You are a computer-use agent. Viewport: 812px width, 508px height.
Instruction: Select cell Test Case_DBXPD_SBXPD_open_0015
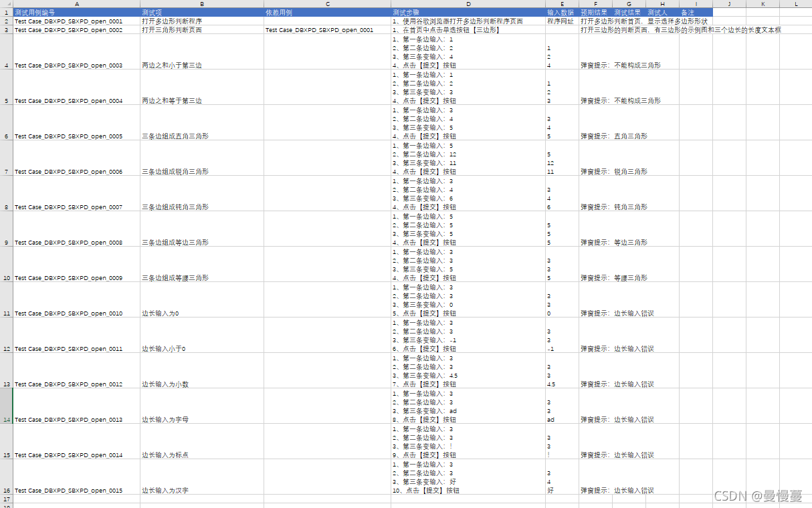77,477
